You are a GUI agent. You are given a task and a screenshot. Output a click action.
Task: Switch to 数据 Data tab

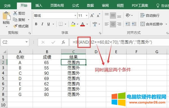pos(90,6)
